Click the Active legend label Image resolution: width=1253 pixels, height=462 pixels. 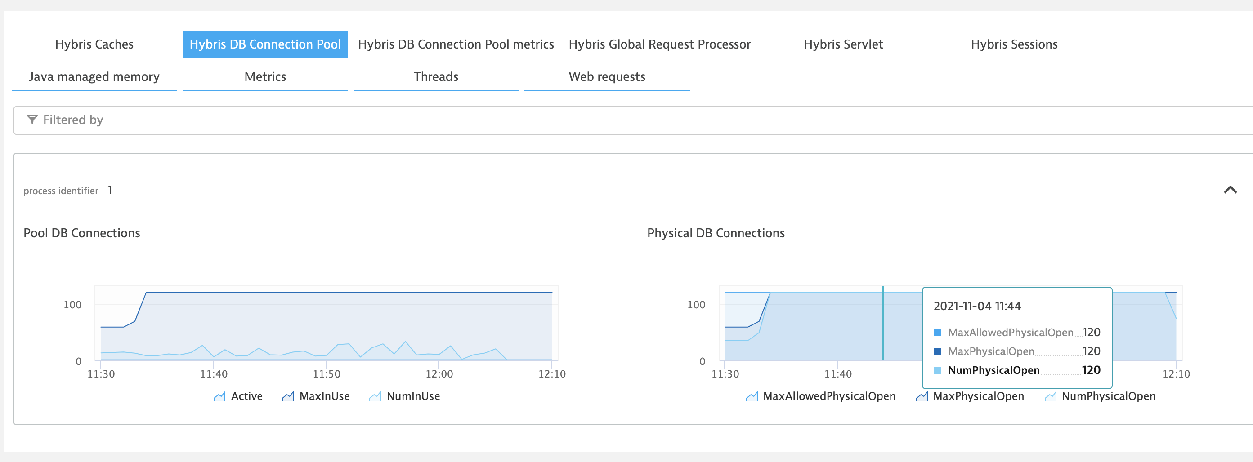pyautogui.click(x=246, y=396)
